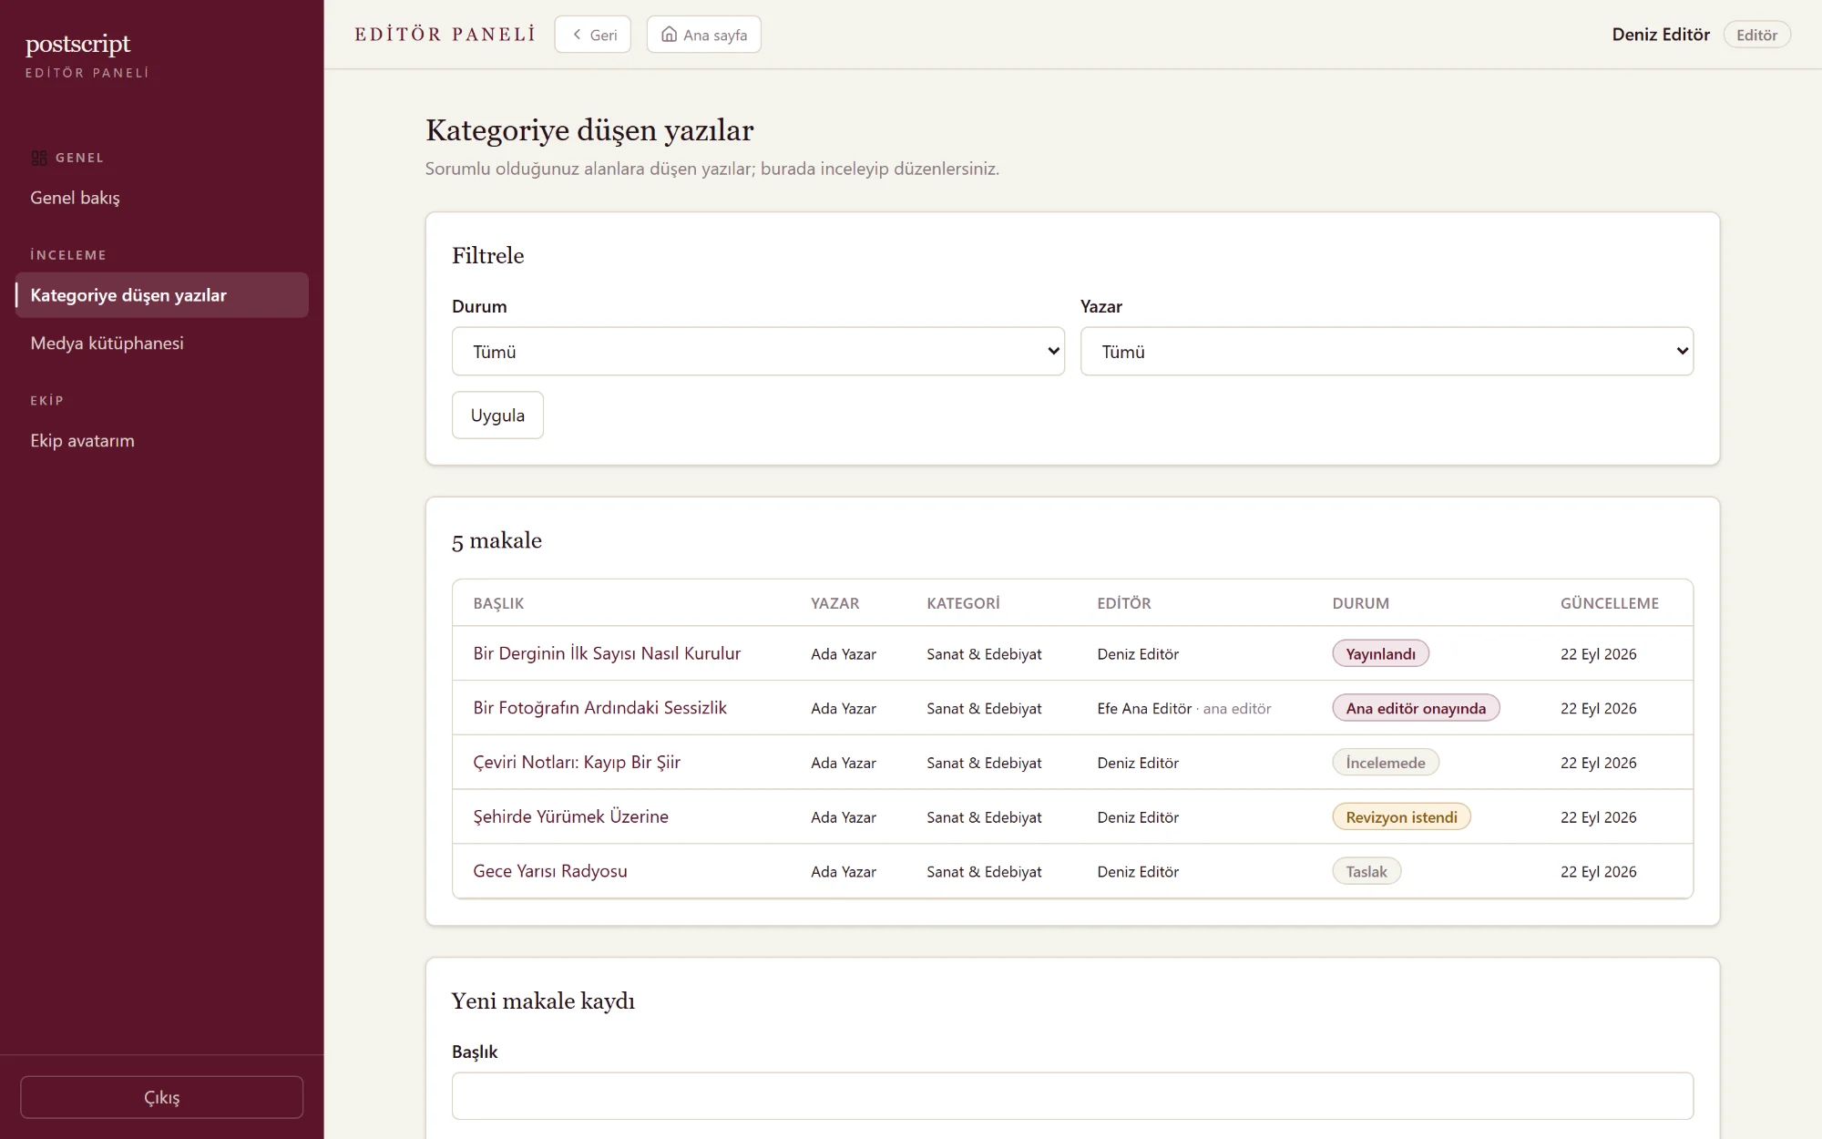Screen dimensions: 1822x1139
Task: Open Ekip avatarım page
Action: 82,441
